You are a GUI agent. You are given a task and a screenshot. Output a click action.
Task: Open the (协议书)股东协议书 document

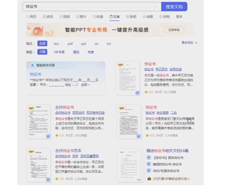(x=166, y=171)
